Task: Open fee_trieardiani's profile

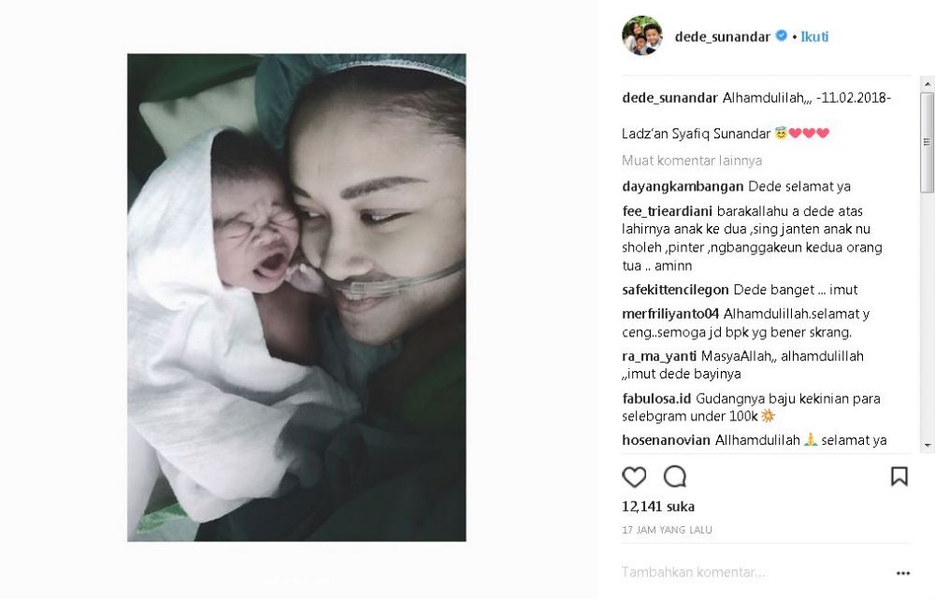Action: [x=667, y=211]
